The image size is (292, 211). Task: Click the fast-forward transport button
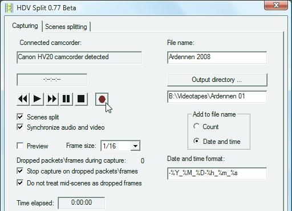coord(52,99)
